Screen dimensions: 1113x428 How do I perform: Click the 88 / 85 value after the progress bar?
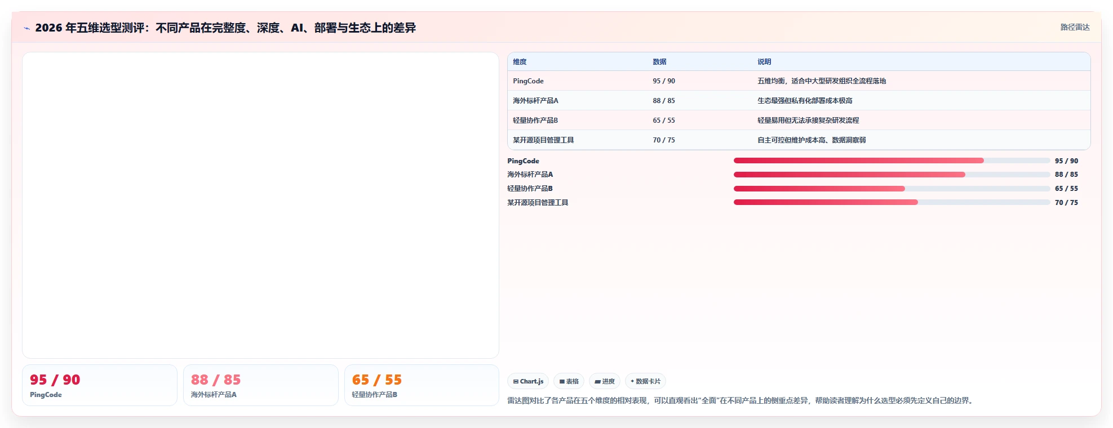click(x=1066, y=175)
